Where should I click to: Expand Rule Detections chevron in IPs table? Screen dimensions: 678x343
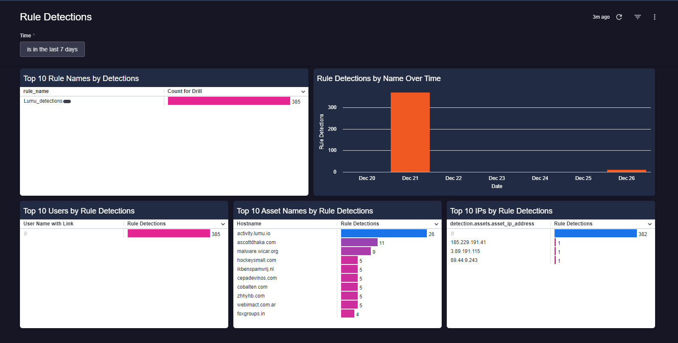[650, 224]
